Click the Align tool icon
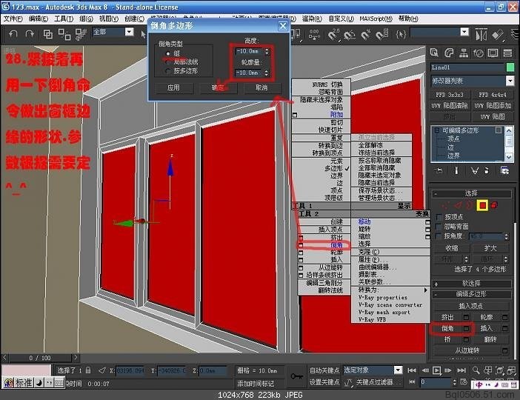The height and width of the screenshot is (400, 520). coord(498,34)
